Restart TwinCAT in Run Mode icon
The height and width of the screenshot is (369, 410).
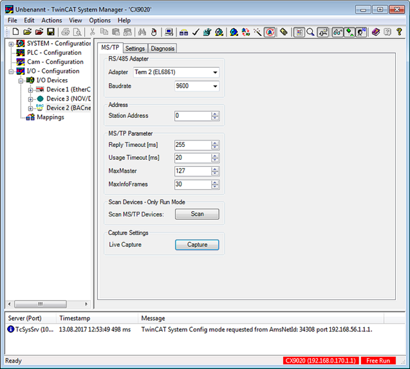click(x=219, y=32)
